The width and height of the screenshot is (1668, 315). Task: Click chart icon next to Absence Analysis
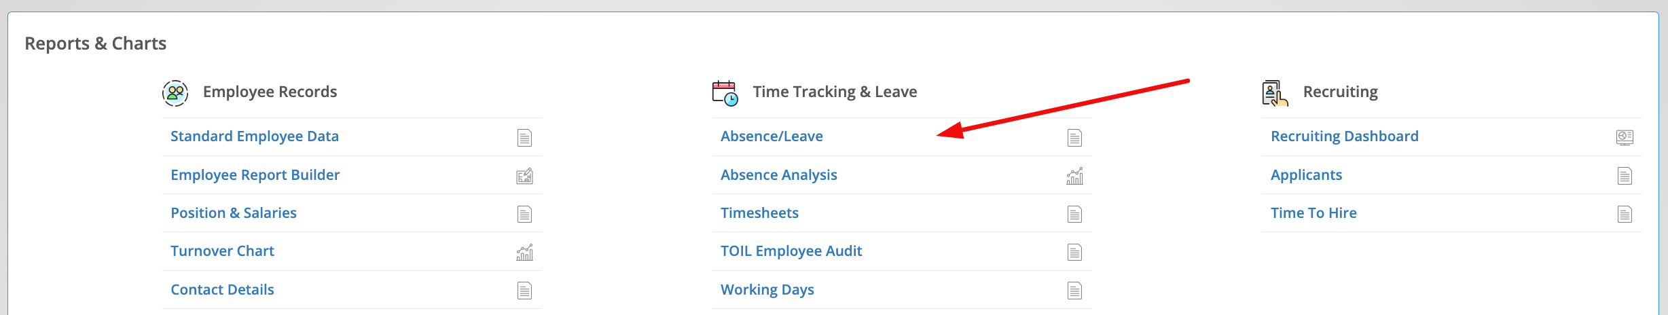pos(1074,176)
